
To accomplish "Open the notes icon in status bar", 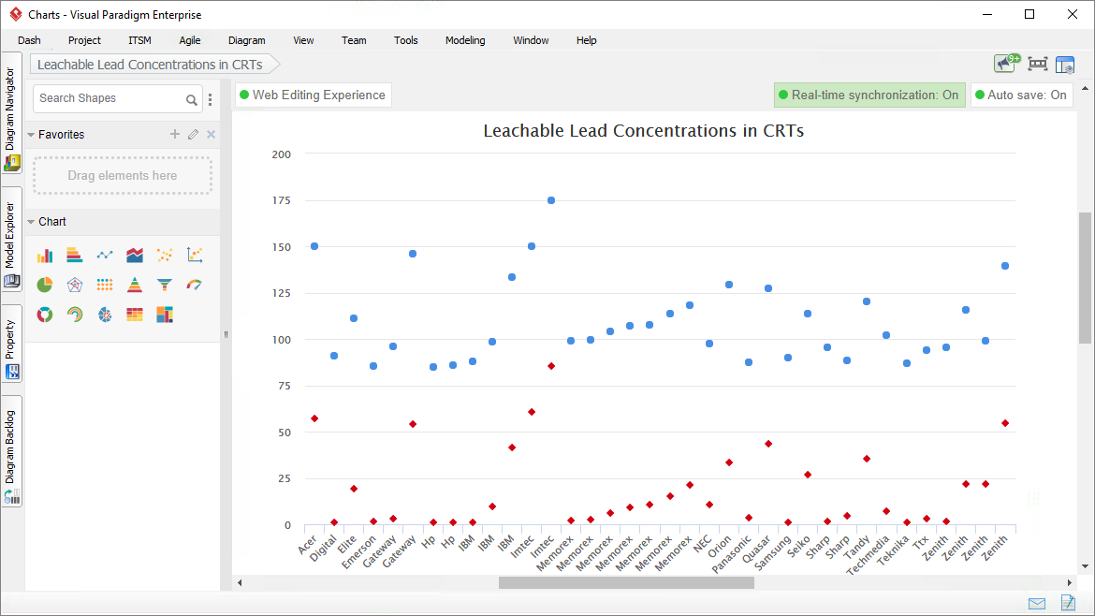I will (x=1068, y=602).
